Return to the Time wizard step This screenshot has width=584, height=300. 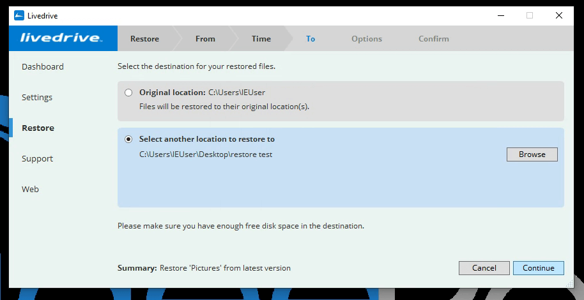point(261,39)
